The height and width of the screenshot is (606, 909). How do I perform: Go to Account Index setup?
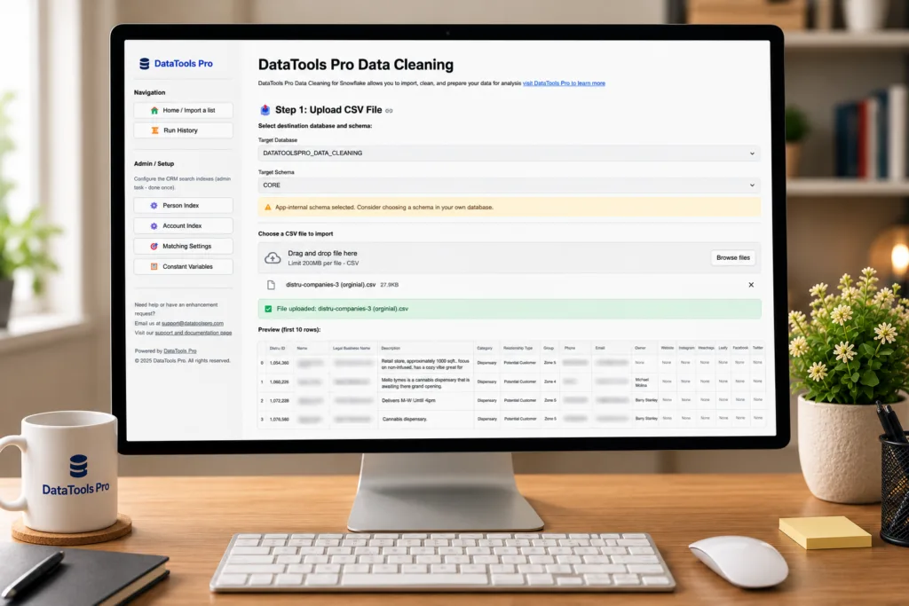coord(183,226)
